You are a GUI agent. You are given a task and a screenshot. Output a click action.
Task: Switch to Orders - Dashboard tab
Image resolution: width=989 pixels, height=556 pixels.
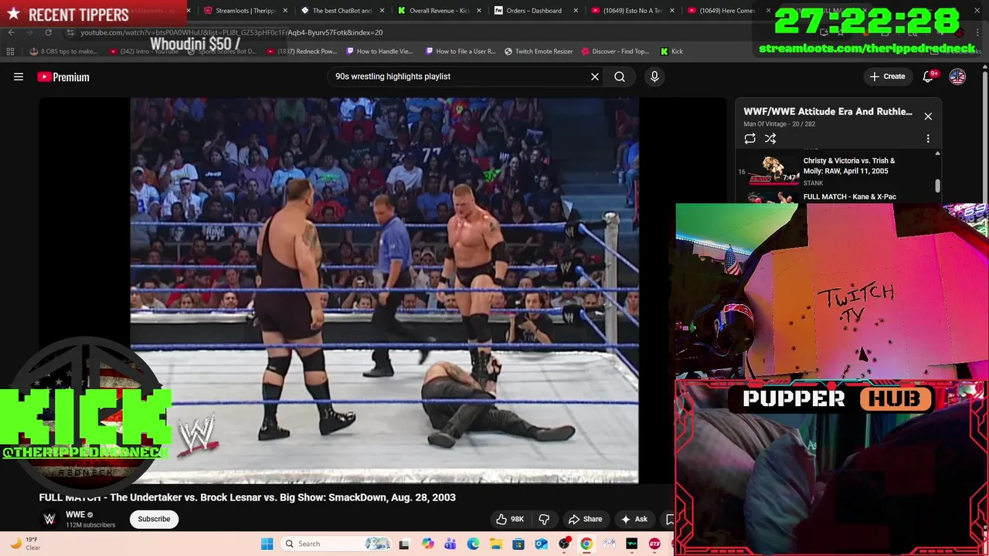click(534, 11)
